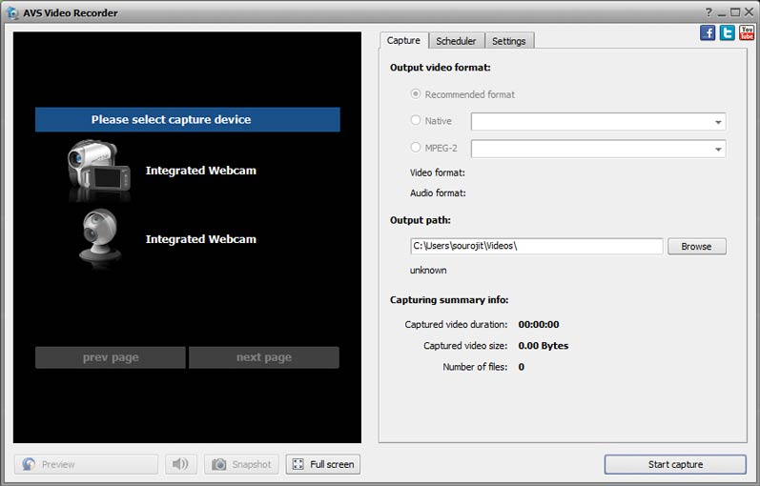Open the YouTube channel icon
The height and width of the screenshot is (486, 760).
tap(747, 33)
